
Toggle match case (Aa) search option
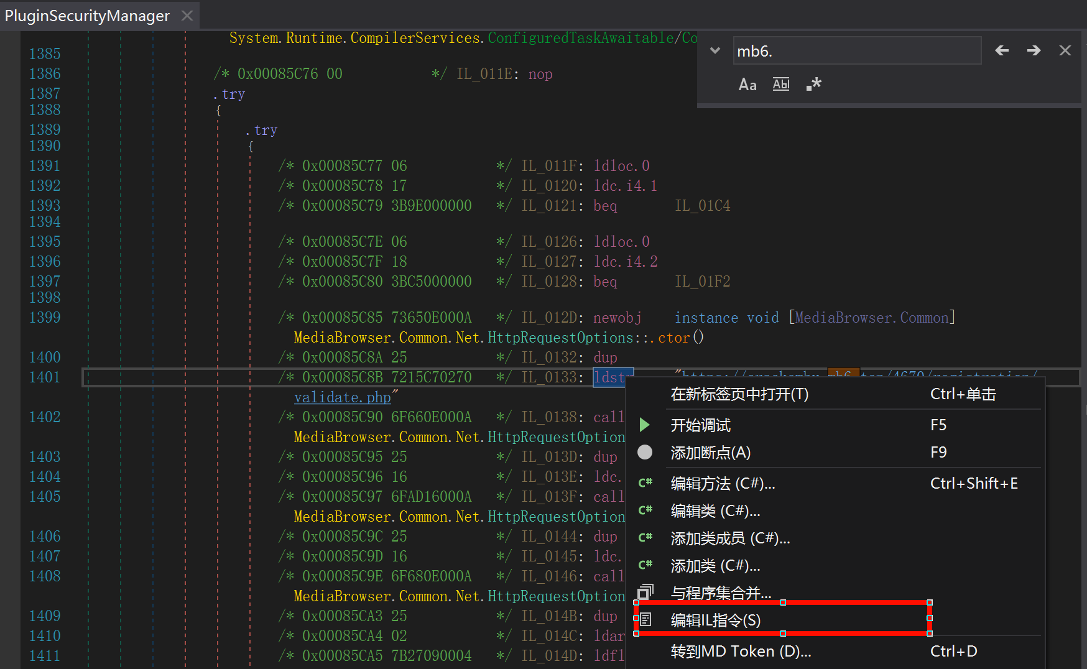click(x=747, y=85)
